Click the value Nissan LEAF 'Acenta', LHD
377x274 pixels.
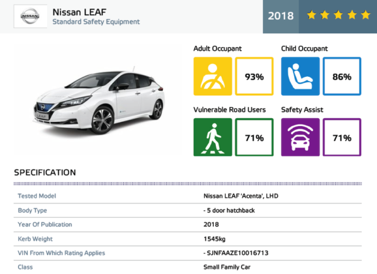coord(241,196)
